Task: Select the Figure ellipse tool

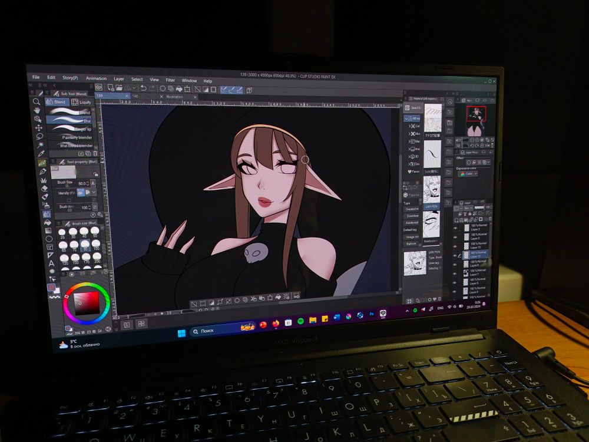Action: click(49, 239)
